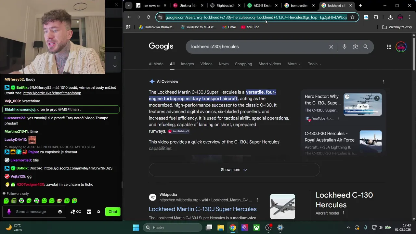
Task: Open File Explorer from the taskbar
Action: [x=221, y=227]
